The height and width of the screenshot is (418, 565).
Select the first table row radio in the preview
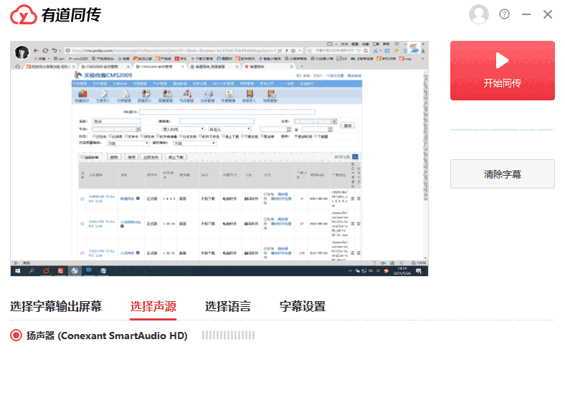point(82,199)
